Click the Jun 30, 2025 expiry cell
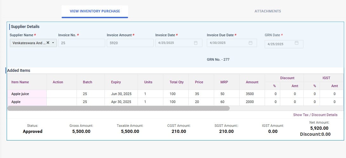The height and width of the screenshot is (158, 346). pos(121,94)
